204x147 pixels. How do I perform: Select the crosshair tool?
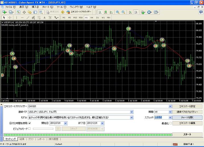pyautogui.click(x=10, y=18)
